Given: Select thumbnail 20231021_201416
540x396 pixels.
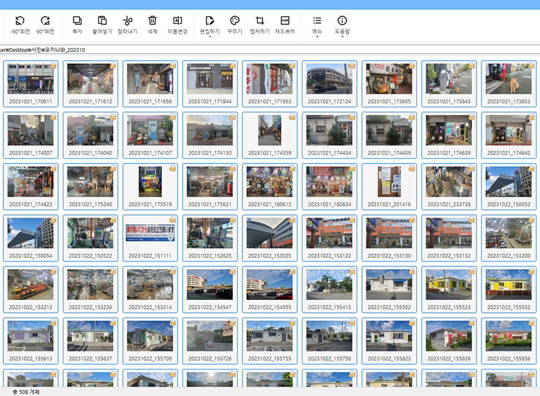Looking at the screenshot, I should pos(389,187).
